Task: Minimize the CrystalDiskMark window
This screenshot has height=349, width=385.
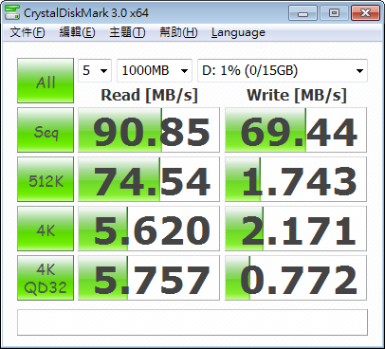Action: pyautogui.click(x=302, y=13)
